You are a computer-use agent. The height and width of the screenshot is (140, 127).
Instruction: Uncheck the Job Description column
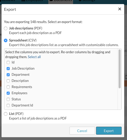[x=8, y=69]
